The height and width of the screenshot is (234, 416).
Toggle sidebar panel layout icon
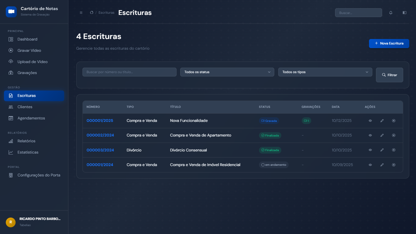pos(404,12)
